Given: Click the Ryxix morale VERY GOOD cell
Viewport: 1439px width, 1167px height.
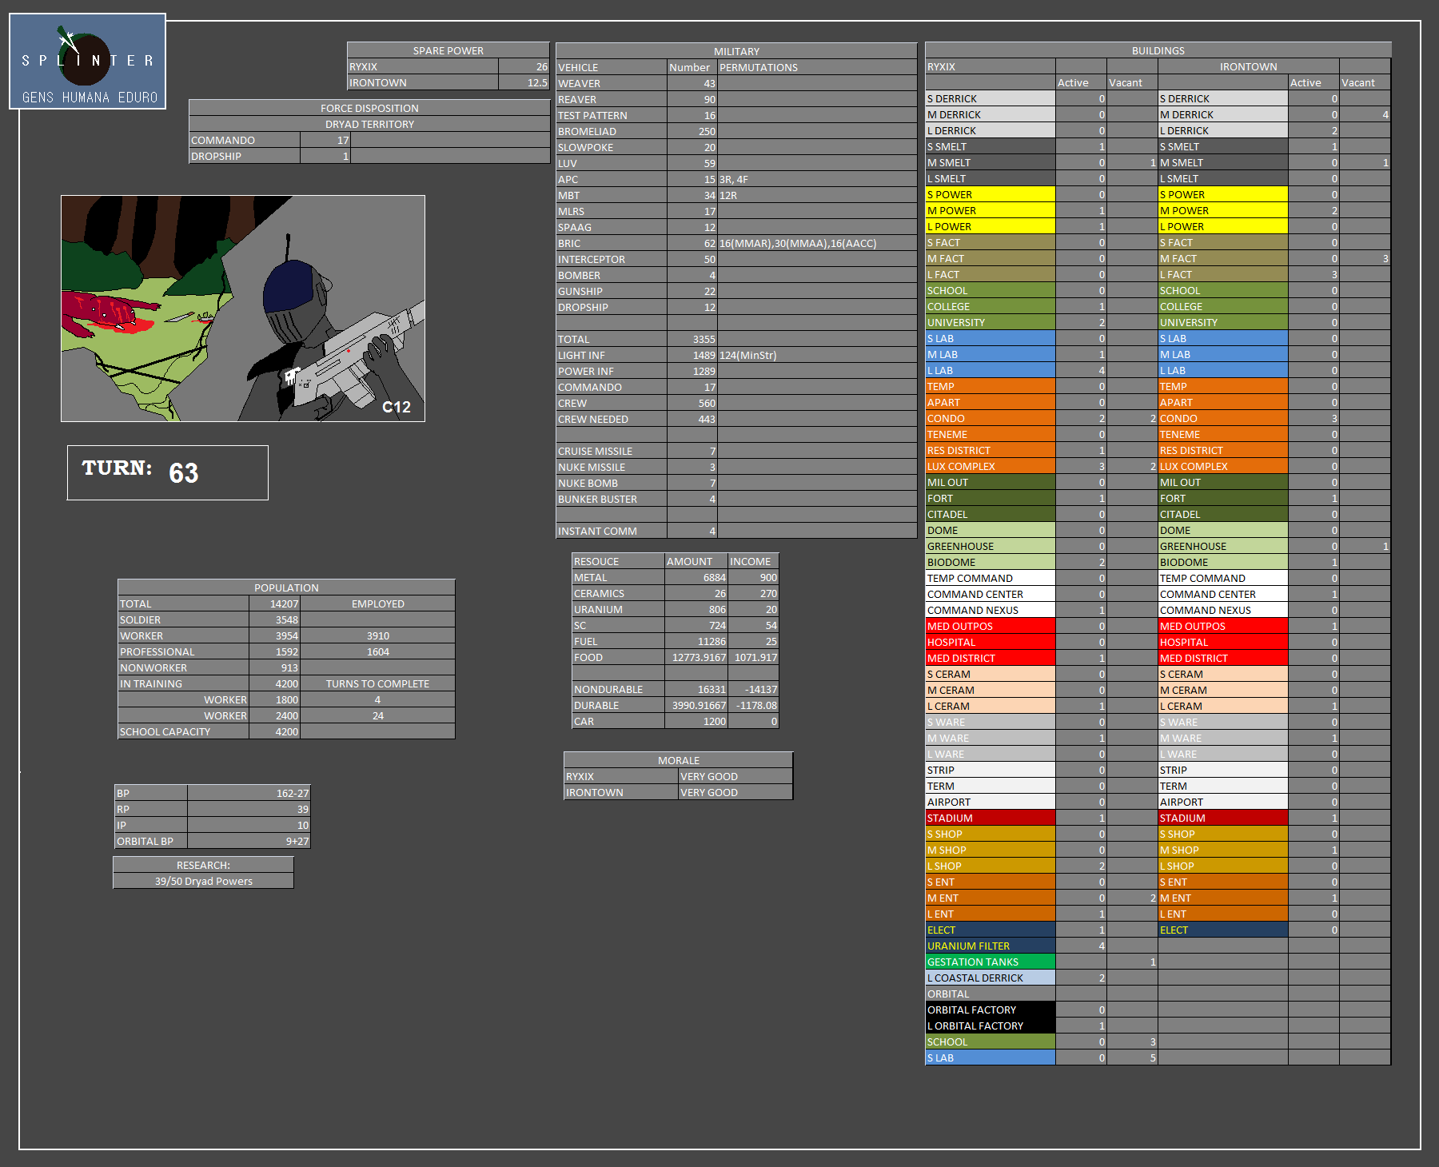Looking at the screenshot, I should point(735,776).
